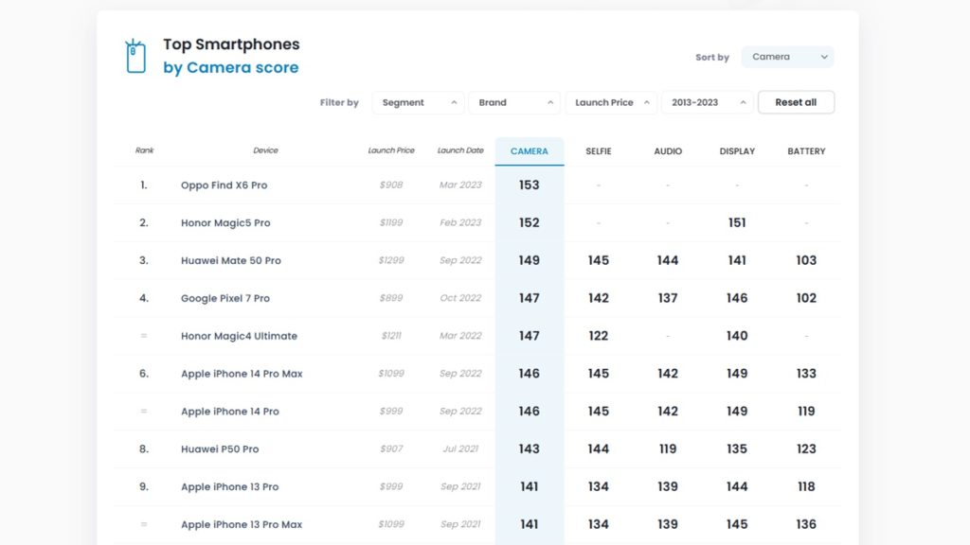Click the Reset all button
The width and height of the screenshot is (970, 545).
[796, 102]
